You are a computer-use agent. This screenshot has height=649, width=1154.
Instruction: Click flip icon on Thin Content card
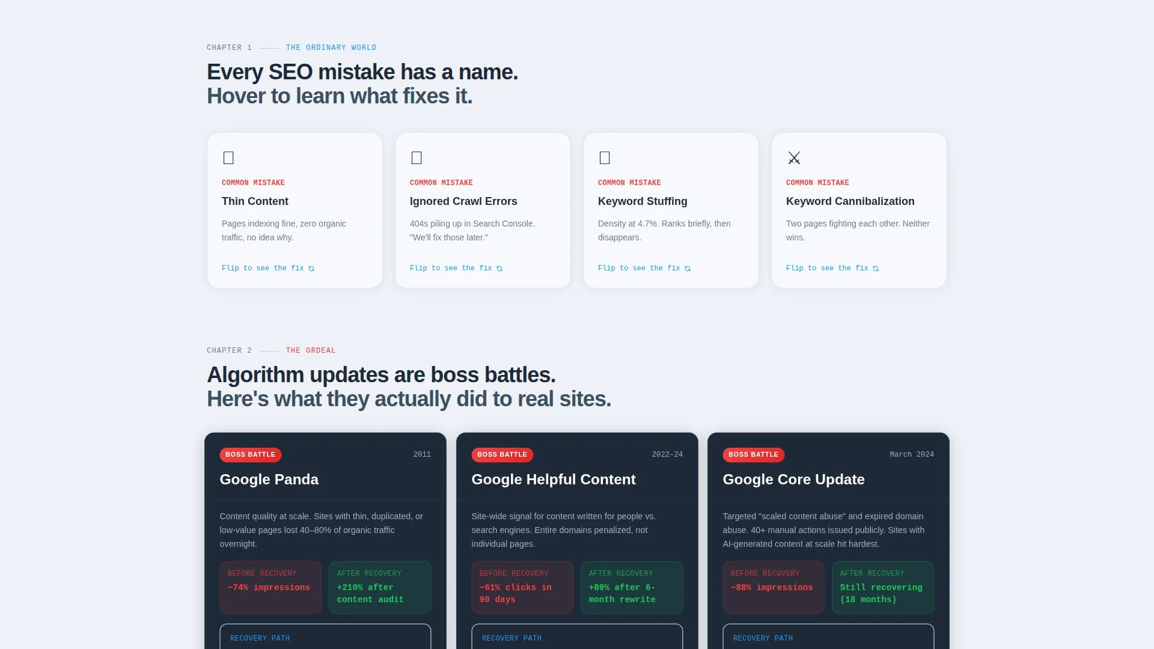tap(311, 269)
